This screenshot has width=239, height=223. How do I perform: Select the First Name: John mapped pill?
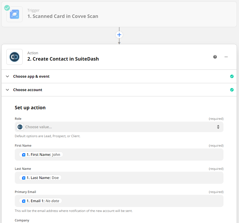pyautogui.click(x=41, y=155)
